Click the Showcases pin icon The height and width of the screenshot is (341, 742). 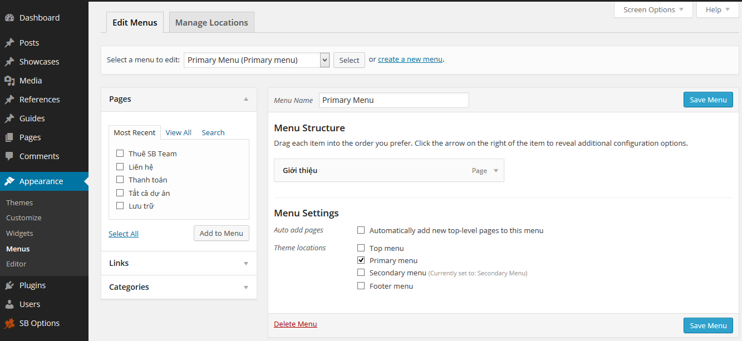[9, 62]
